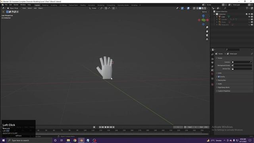This screenshot has height=143, width=254.
Task: Jump to the timeline start frame
Action: coord(100,127)
